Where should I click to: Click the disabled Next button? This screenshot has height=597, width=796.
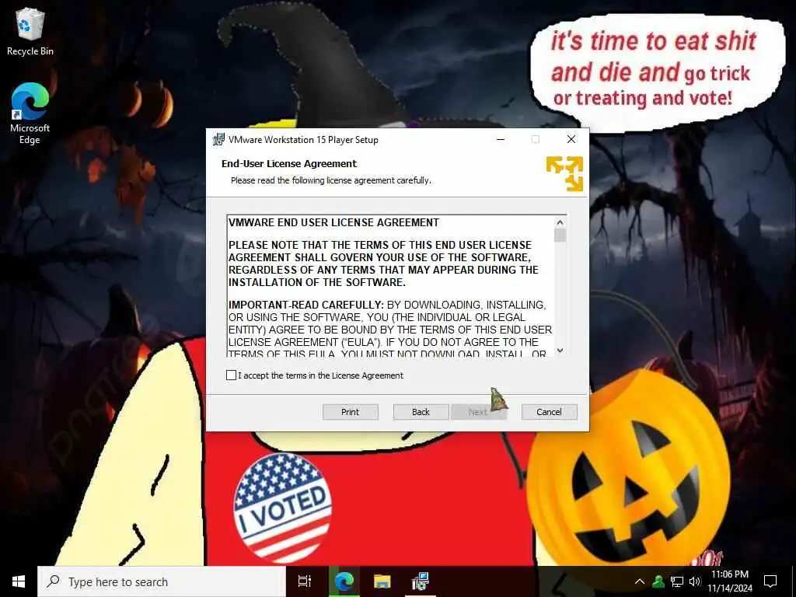478,412
